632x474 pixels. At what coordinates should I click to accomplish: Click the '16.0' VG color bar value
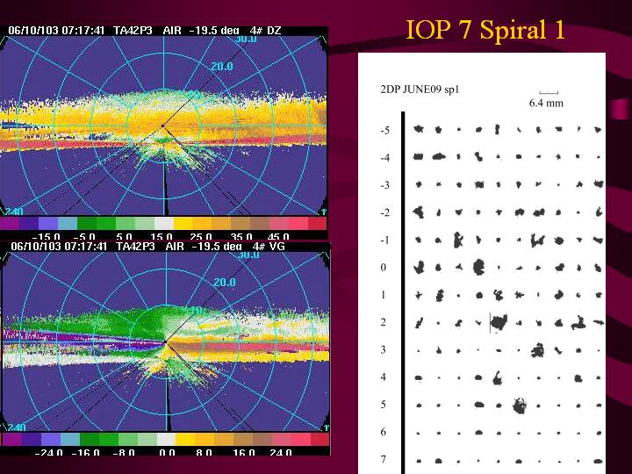(244, 452)
